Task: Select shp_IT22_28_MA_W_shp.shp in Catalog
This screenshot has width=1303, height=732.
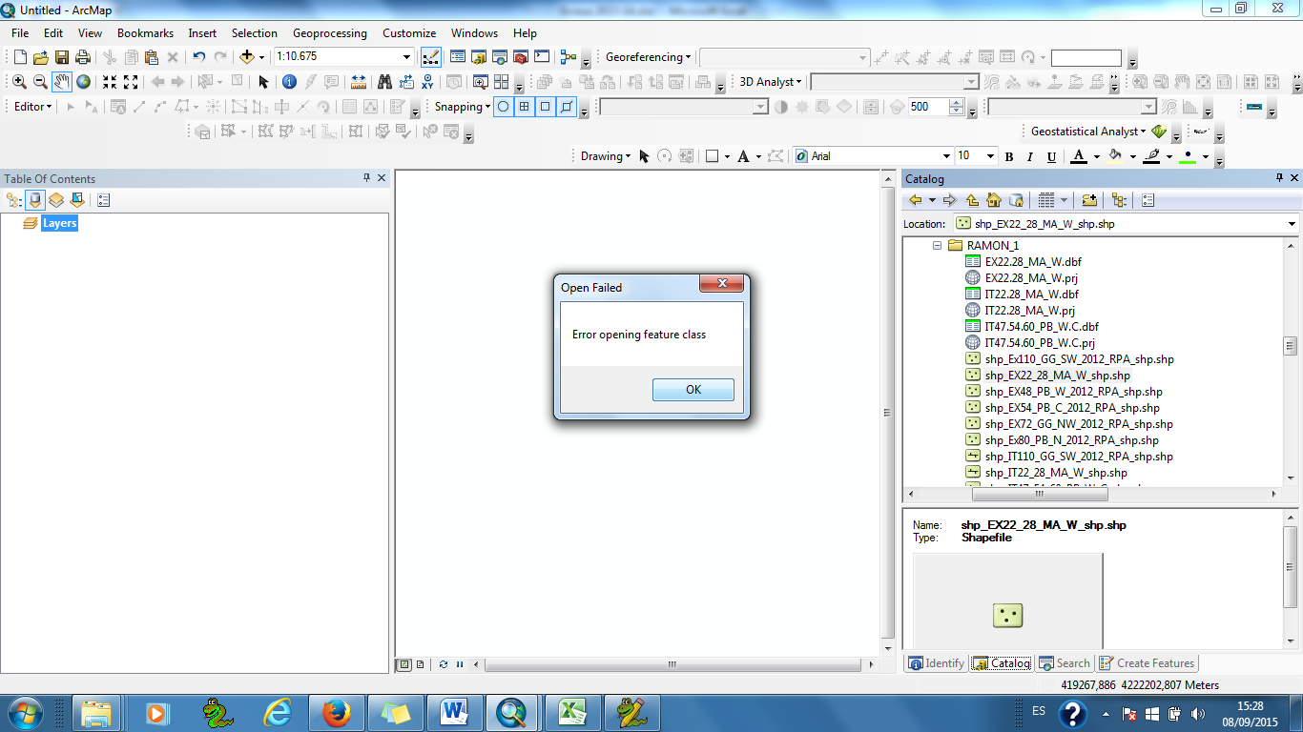Action: (1056, 473)
